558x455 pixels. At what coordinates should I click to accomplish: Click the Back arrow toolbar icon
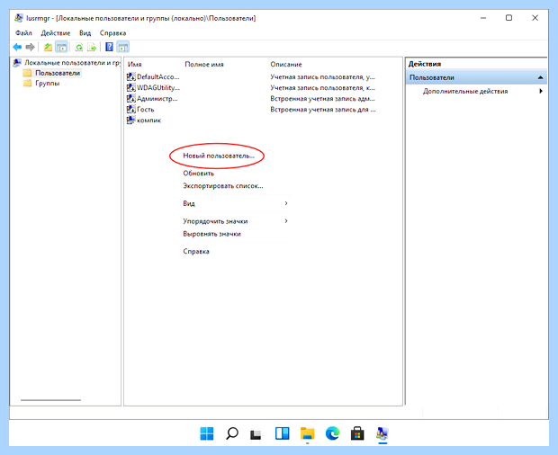17,47
